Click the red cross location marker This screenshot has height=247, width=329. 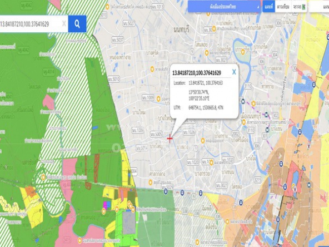pyautogui.click(x=170, y=139)
